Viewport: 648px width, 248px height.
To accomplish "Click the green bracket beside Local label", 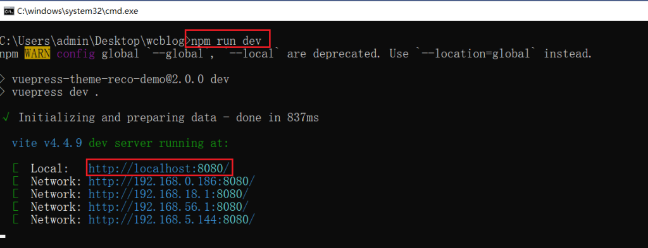I will tap(15, 168).
